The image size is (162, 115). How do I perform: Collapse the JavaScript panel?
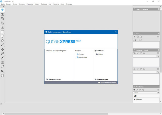click(134, 87)
